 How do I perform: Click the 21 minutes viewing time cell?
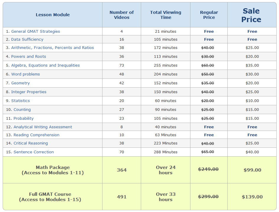(x=166, y=32)
